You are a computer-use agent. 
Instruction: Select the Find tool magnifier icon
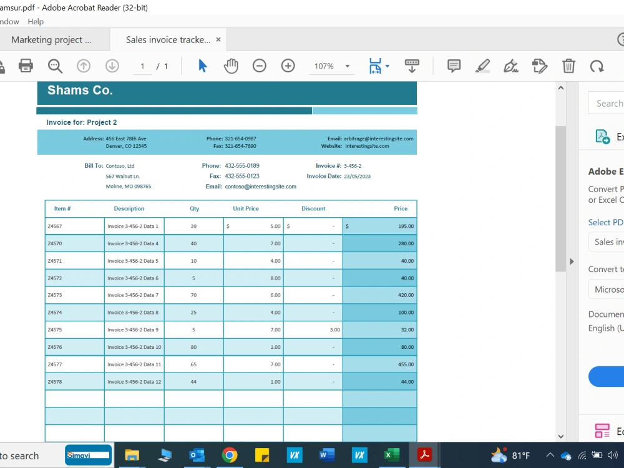point(55,66)
